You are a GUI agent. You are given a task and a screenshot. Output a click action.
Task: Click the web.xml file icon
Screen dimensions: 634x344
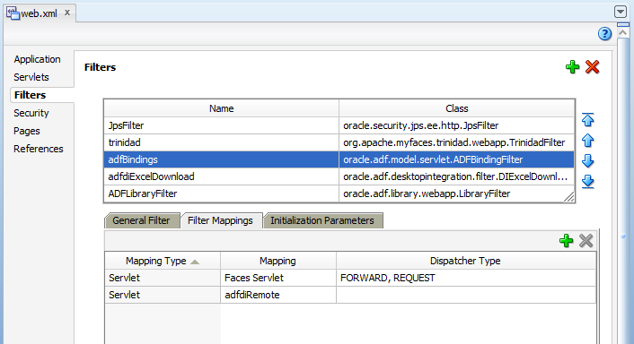(13, 13)
